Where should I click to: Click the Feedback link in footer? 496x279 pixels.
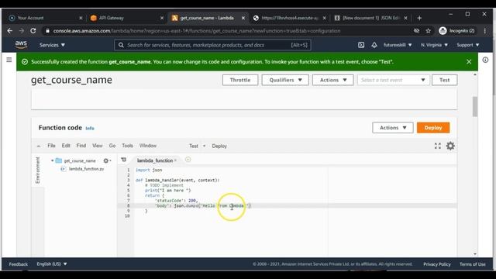click(x=19, y=263)
